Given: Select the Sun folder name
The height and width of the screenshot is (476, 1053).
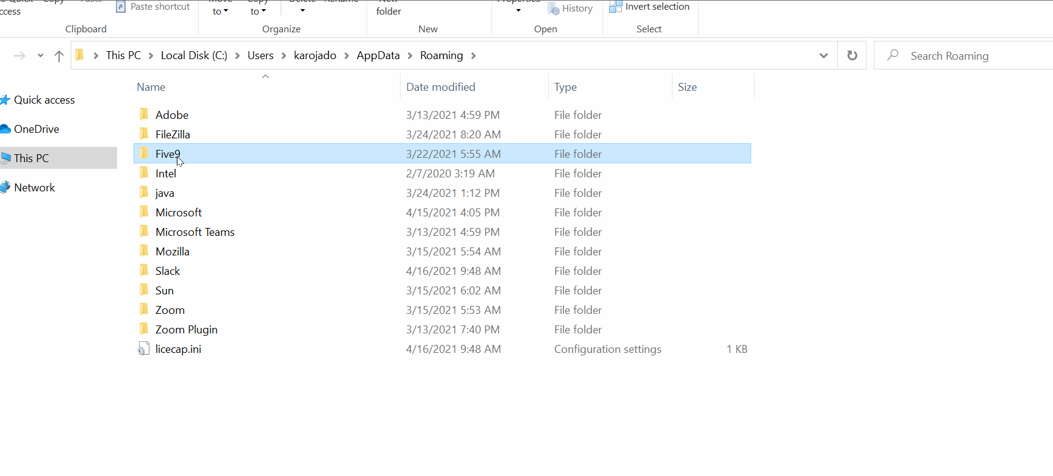Looking at the screenshot, I should tap(165, 290).
